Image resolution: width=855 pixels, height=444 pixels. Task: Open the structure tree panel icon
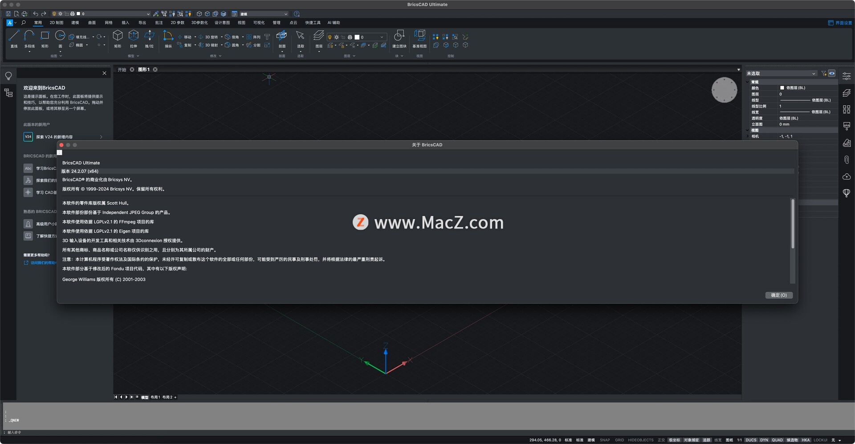point(8,93)
